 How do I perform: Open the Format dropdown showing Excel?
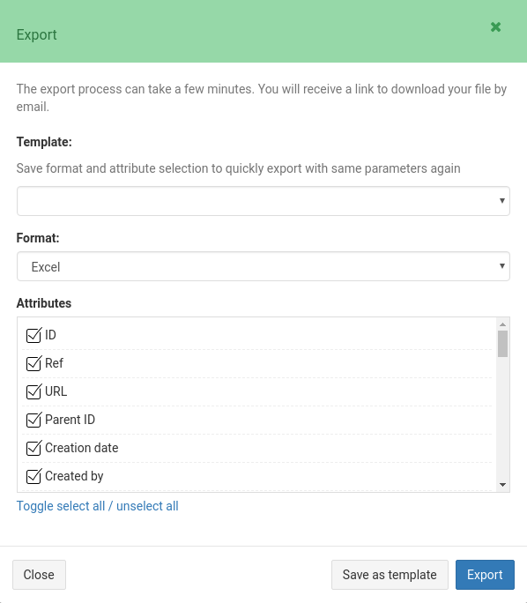(263, 266)
